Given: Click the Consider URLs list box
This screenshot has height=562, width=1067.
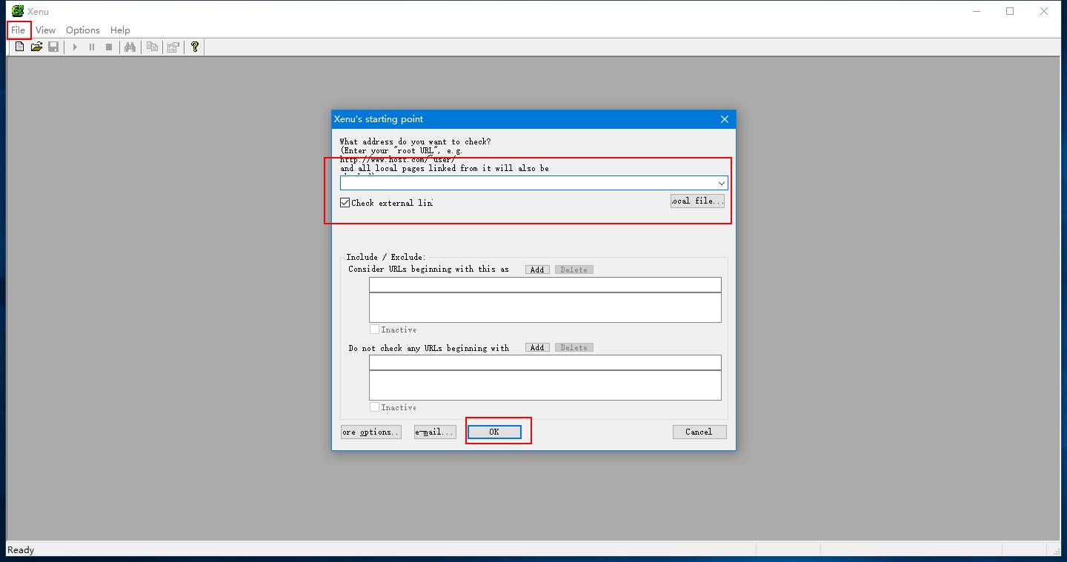Looking at the screenshot, I should [x=545, y=307].
